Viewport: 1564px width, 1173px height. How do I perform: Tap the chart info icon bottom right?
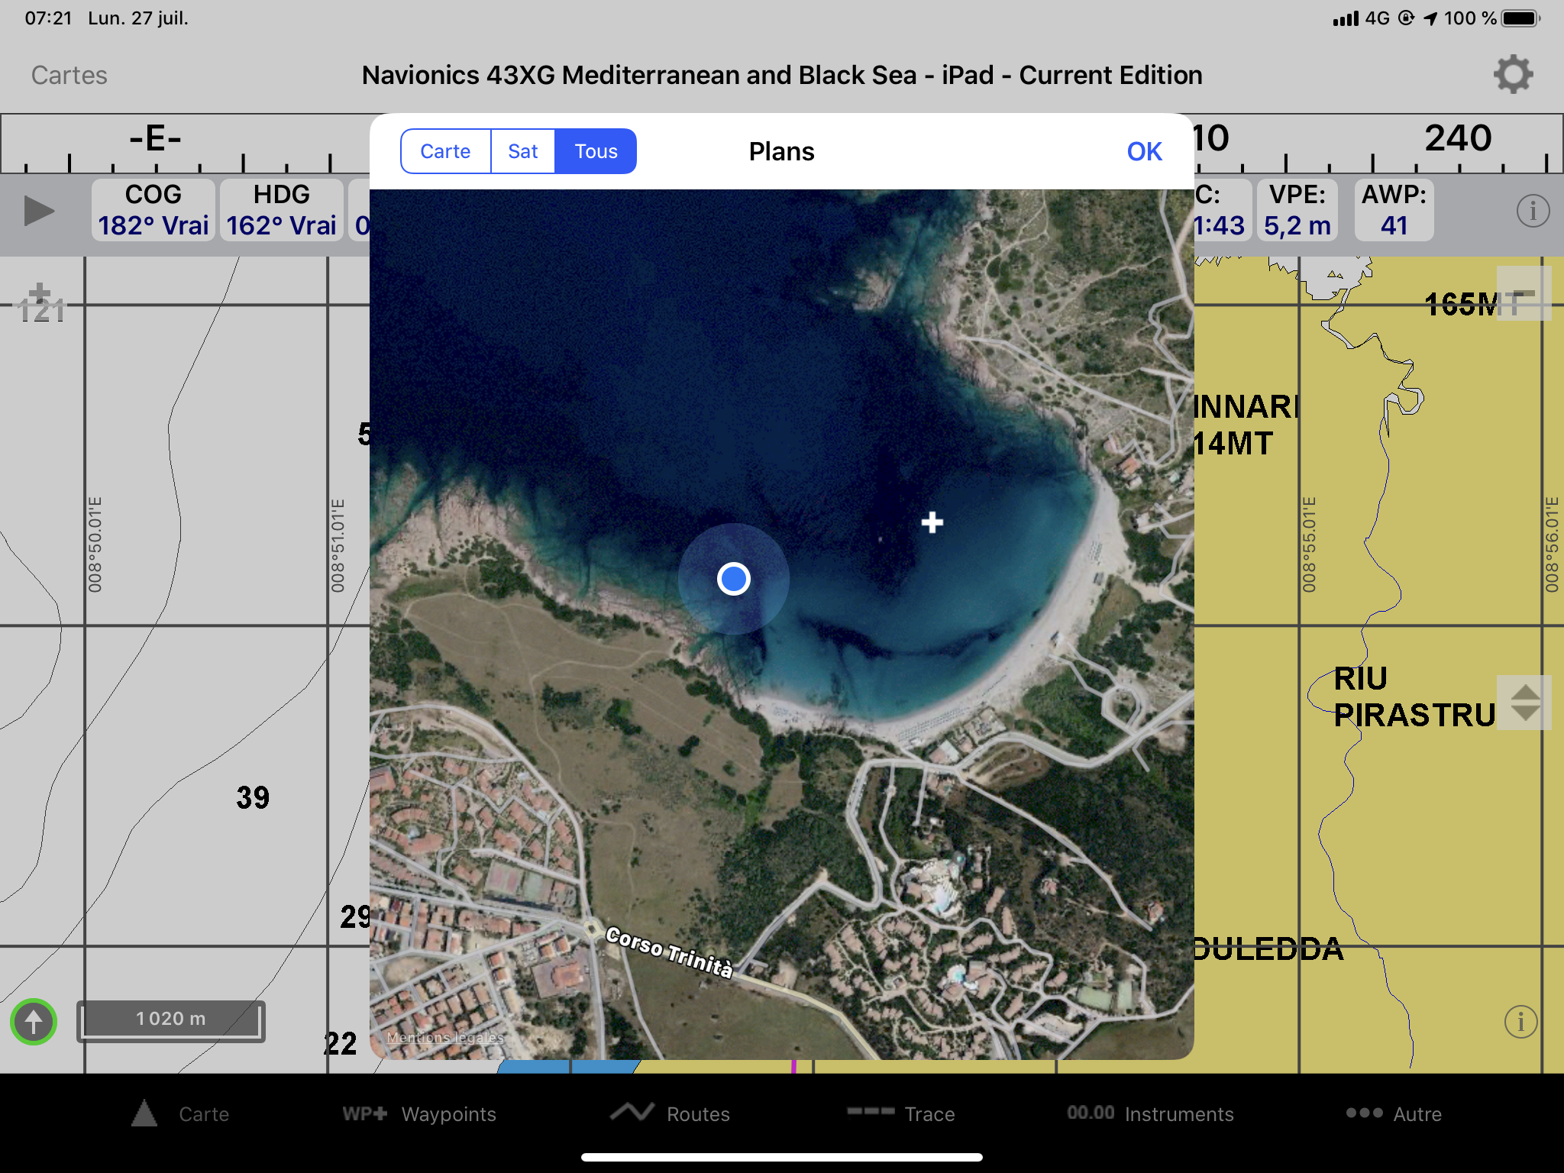(x=1520, y=1021)
